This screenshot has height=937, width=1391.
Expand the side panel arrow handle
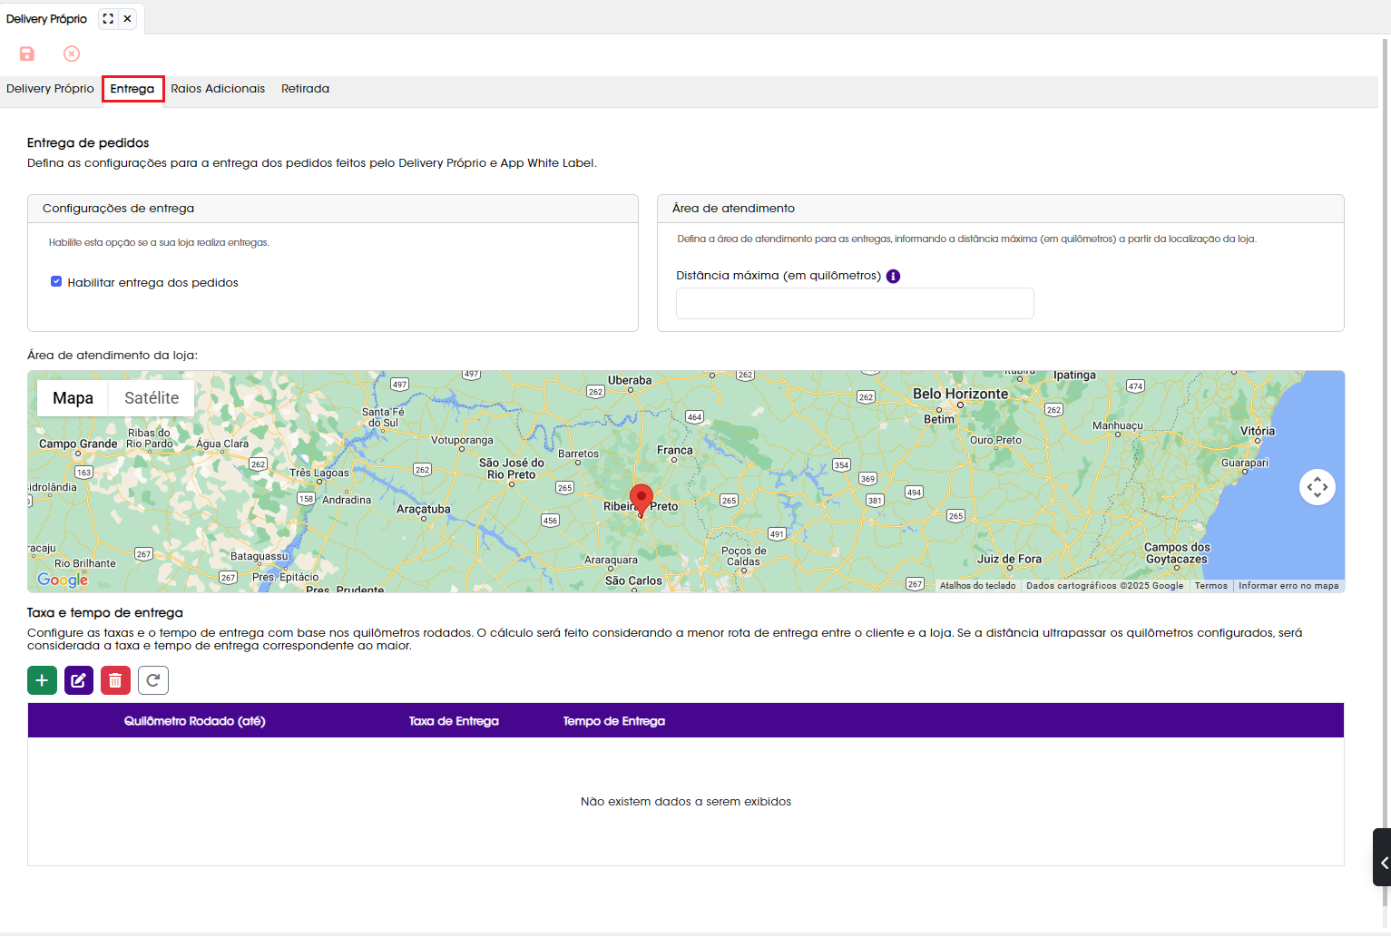pyautogui.click(x=1382, y=857)
